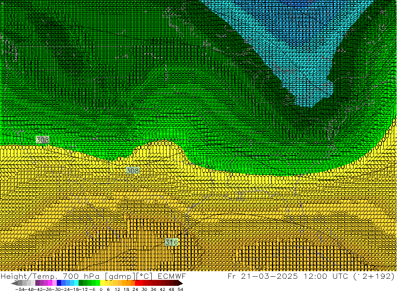Image resolution: width=397 pixels, height=291 pixels.
Task: Click the 308 contour label in the yellow band
Action: pos(133,171)
